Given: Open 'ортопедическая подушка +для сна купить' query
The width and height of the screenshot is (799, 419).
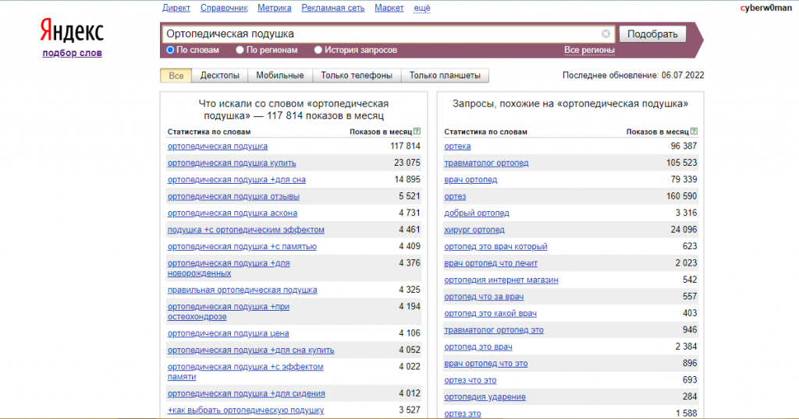Looking at the screenshot, I should tap(250, 350).
